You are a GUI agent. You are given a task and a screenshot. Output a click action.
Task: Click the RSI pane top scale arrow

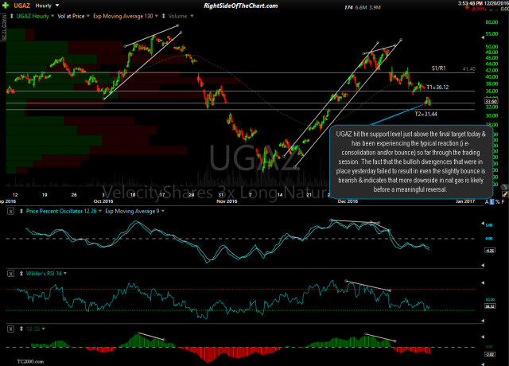(x=483, y=283)
